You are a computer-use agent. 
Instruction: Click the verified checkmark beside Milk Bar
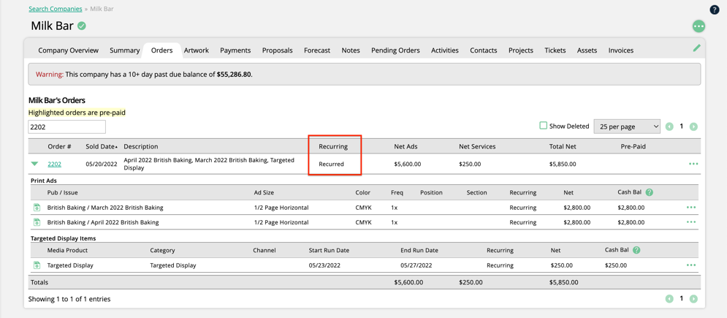pyautogui.click(x=82, y=26)
